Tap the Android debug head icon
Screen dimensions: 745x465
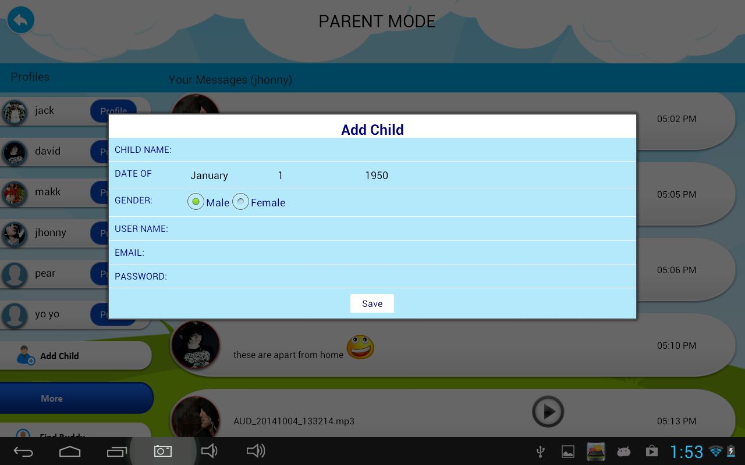624,452
